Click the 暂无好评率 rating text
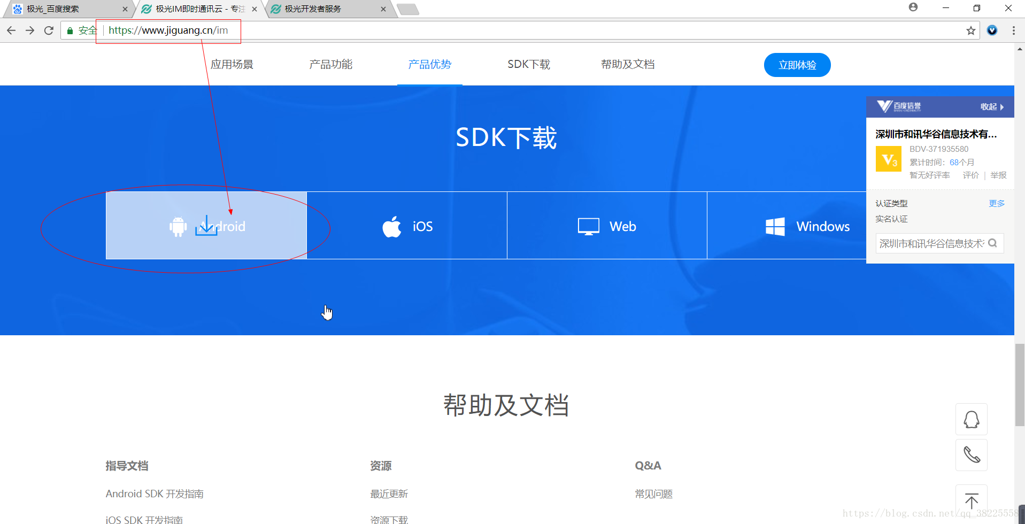Screen dimensions: 1025x524 [x=930, y=175]
